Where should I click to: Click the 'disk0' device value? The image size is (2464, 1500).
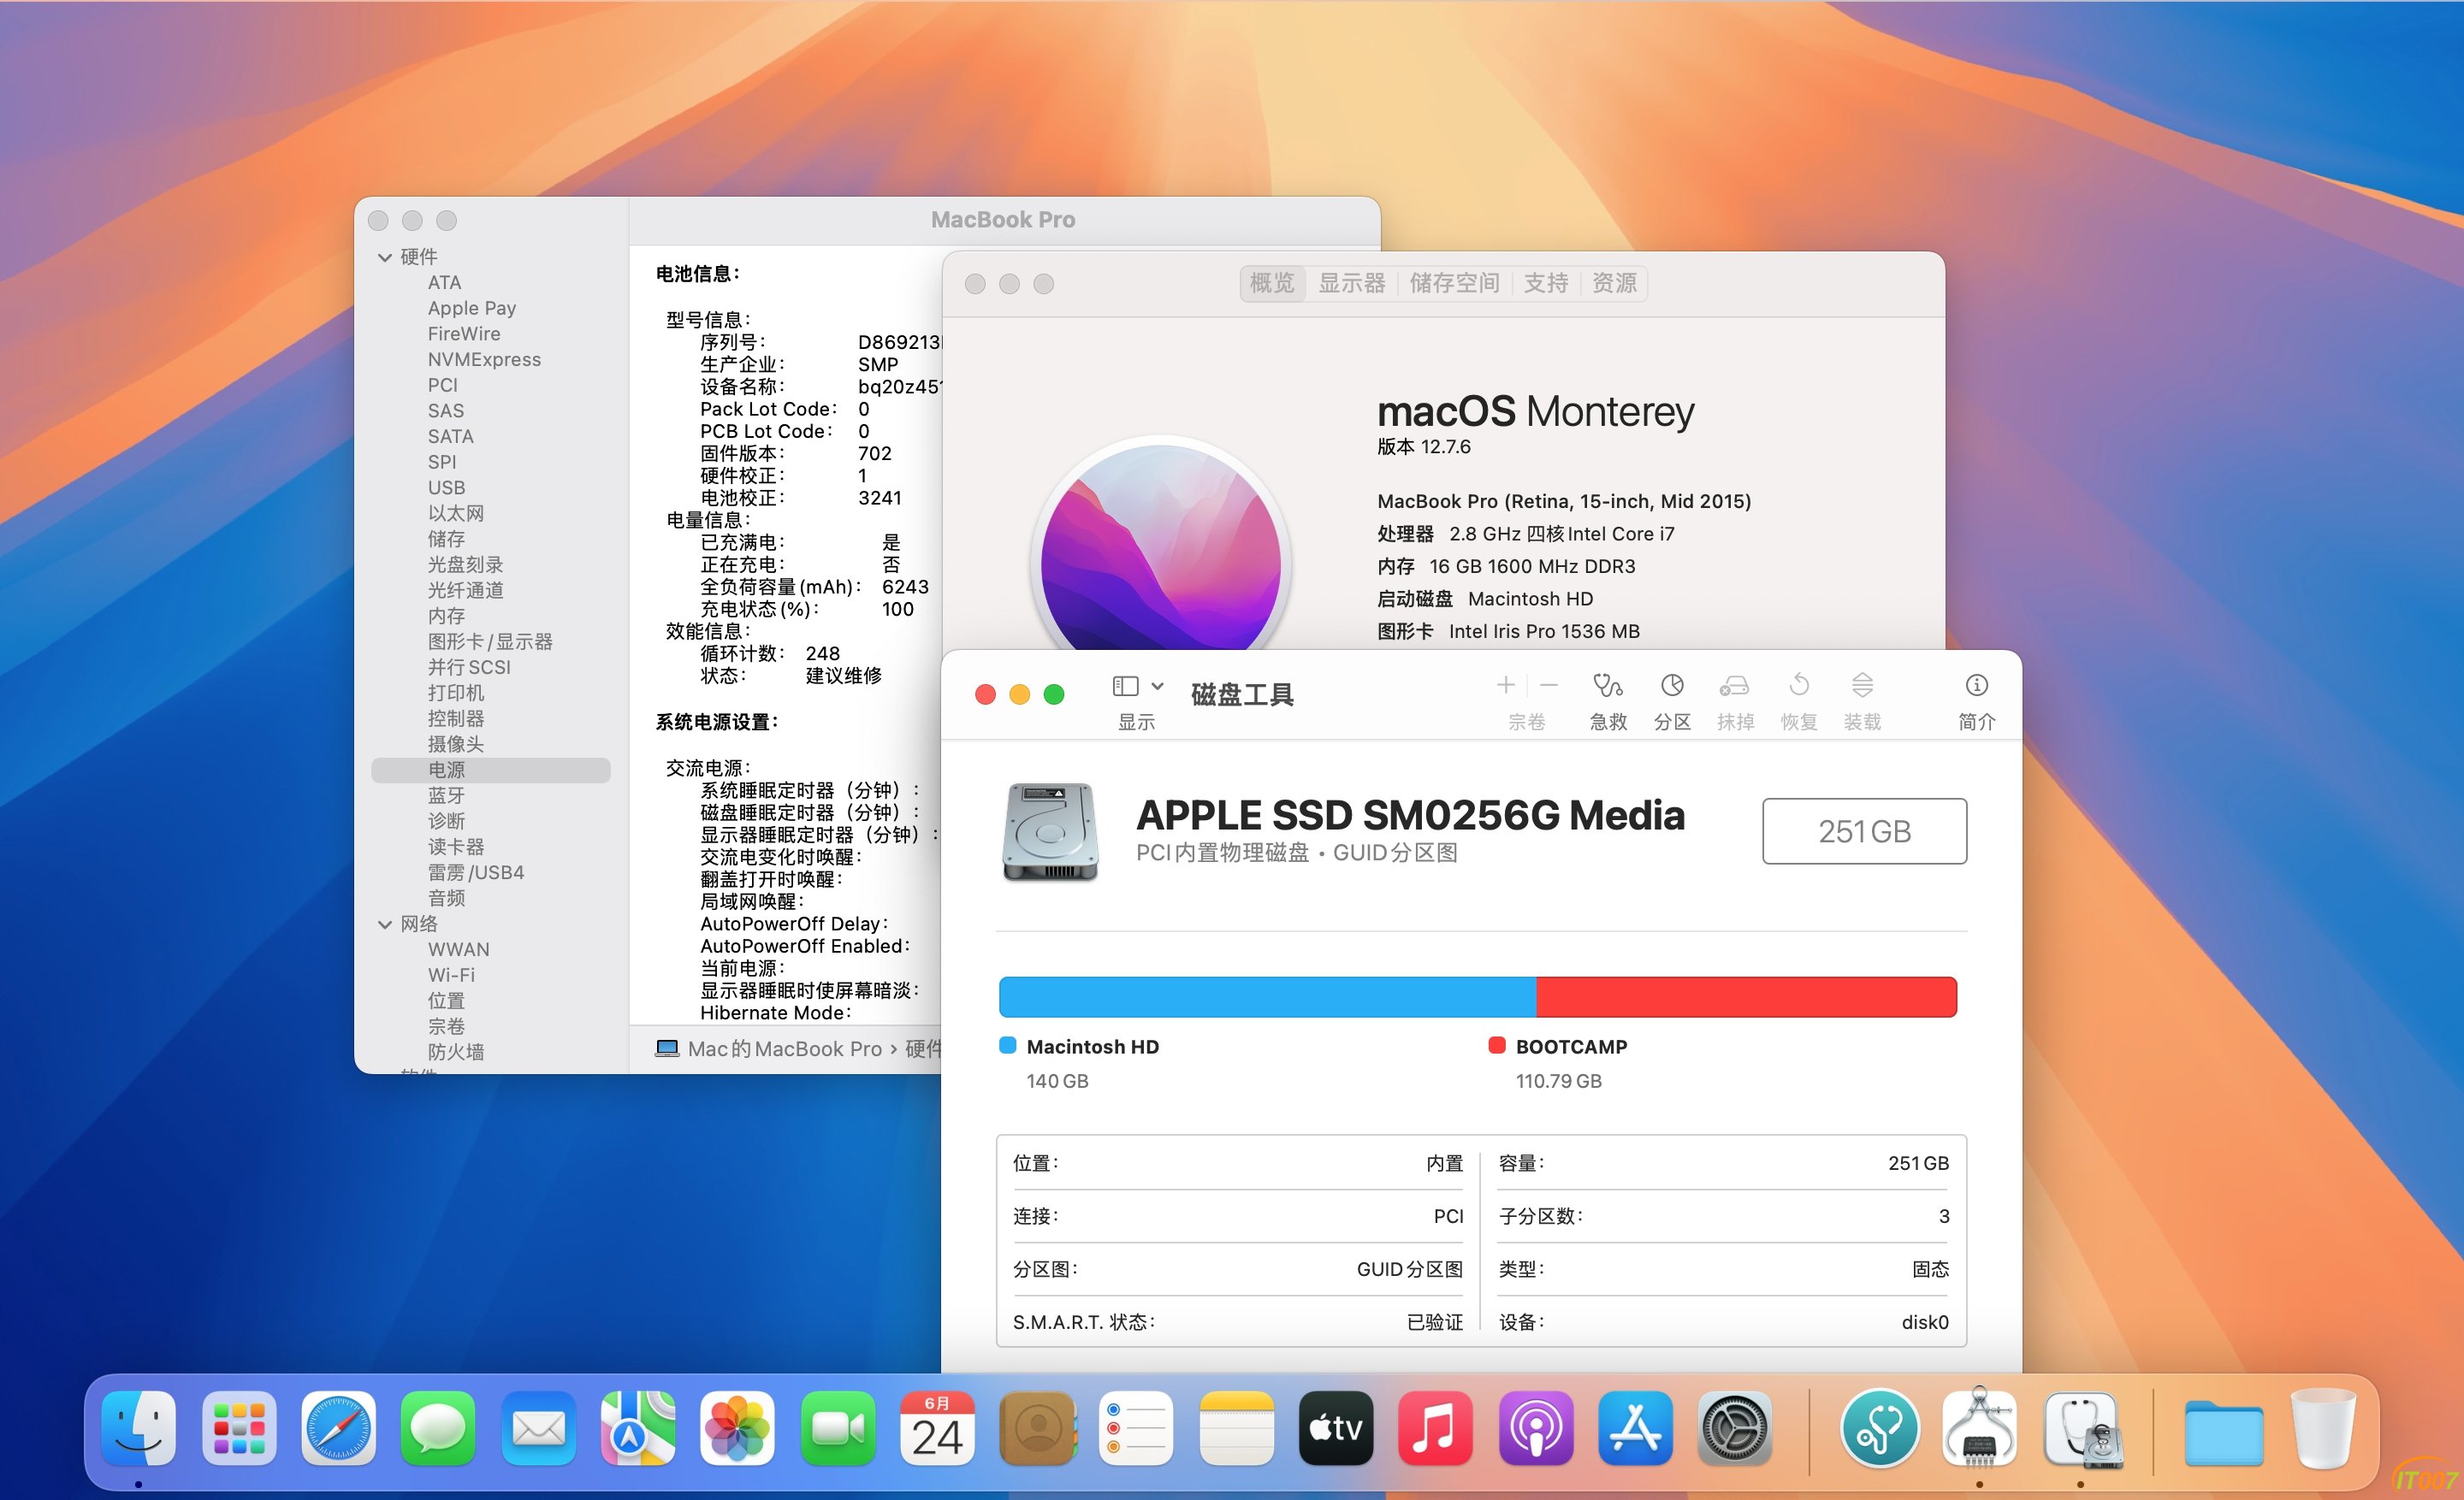(1925, 1322)
